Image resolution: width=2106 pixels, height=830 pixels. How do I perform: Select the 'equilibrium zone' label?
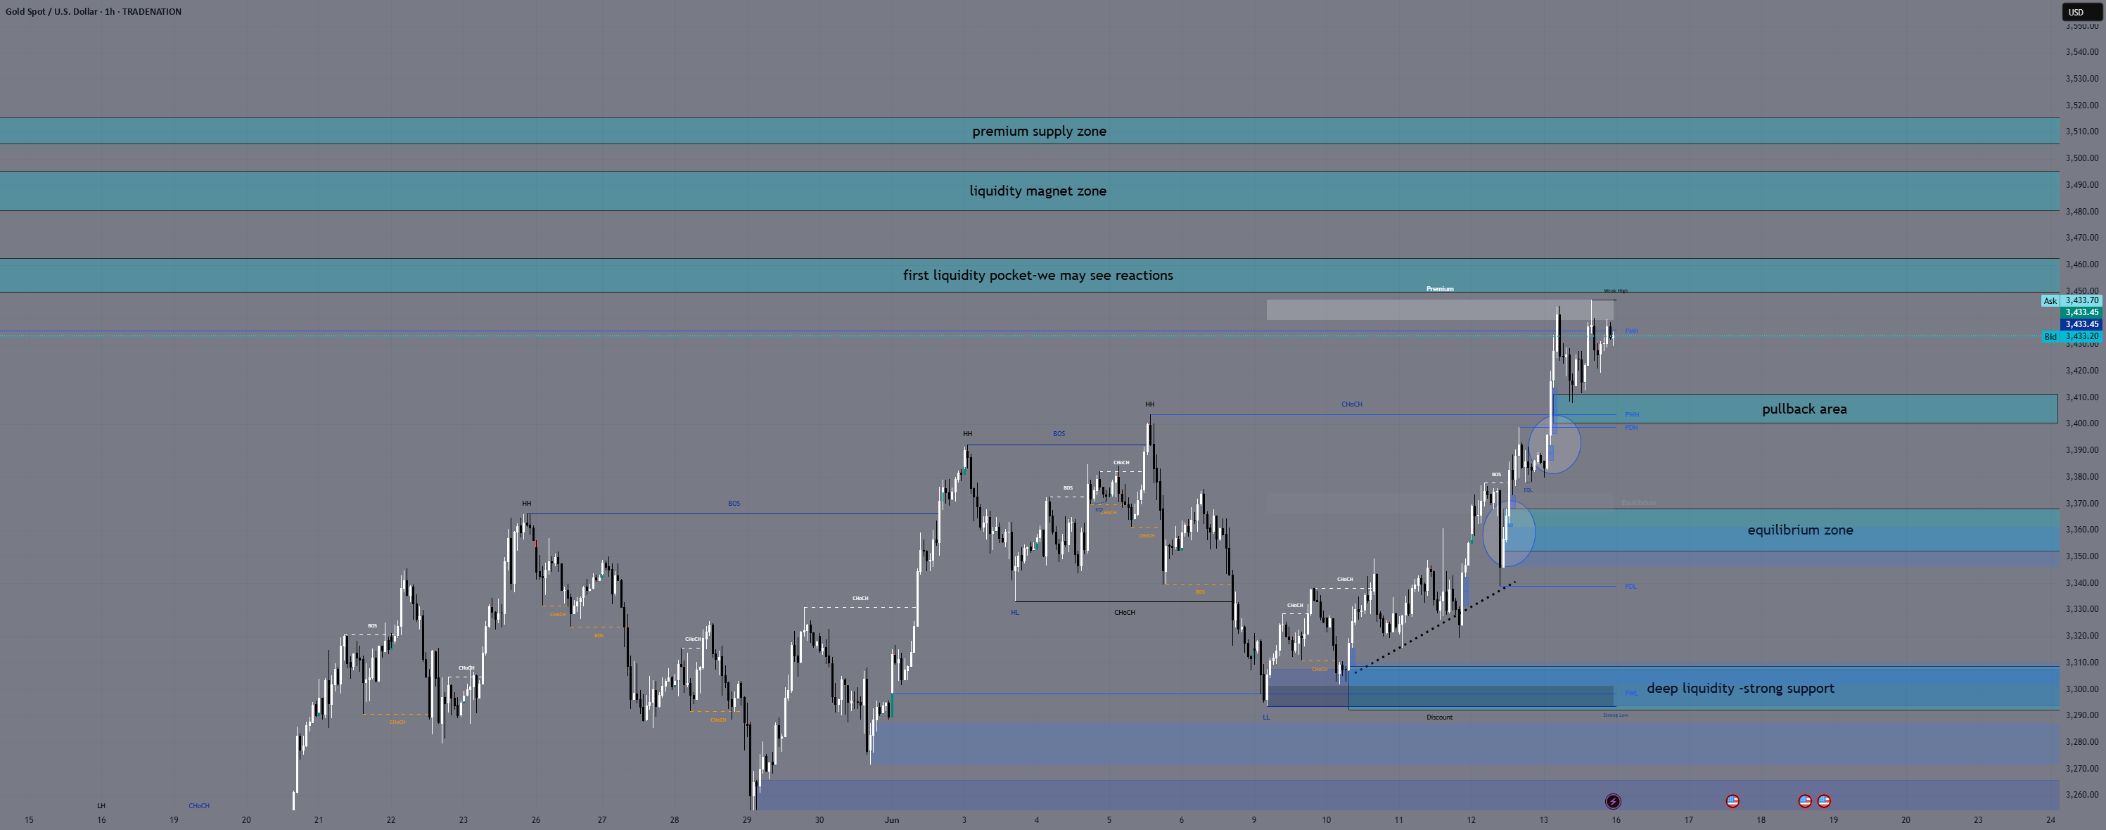click(1800, 530)
